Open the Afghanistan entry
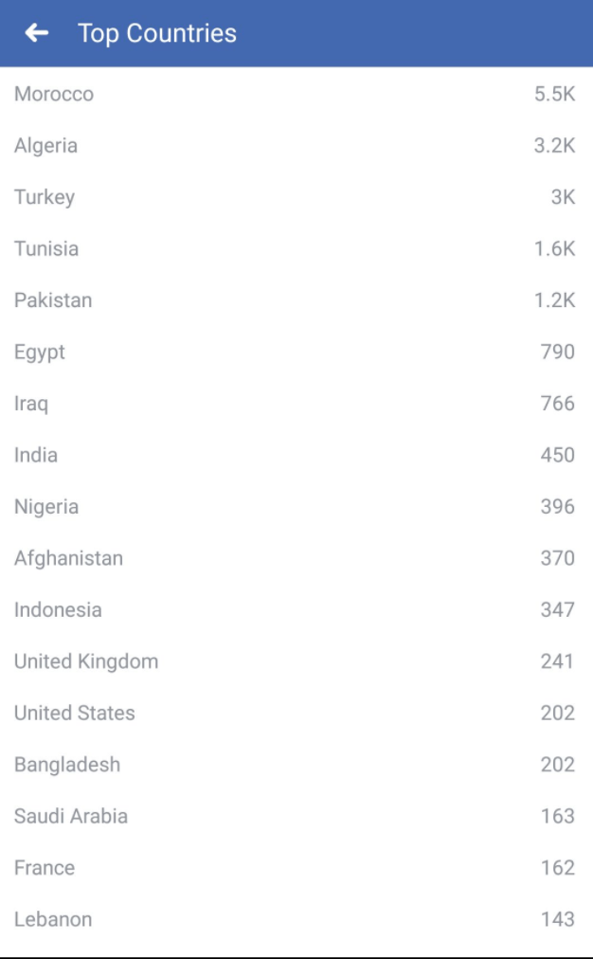The height and width of the screenshot is (959, 593). pos(68,558)
